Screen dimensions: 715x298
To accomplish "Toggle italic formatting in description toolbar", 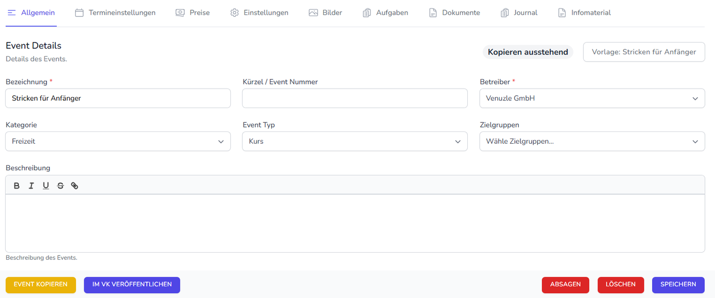I will (x=31, y=186).
